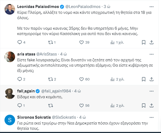View analytics on Leonidas Palaiodimos' tweet
161x133 pixels.
[112, 42]
